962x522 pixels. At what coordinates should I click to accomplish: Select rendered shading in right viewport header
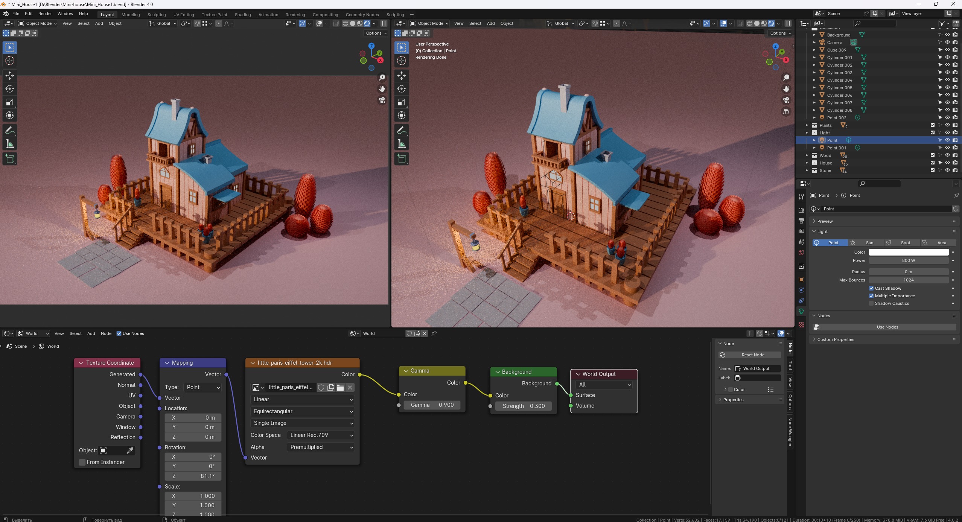pos(771,23)
